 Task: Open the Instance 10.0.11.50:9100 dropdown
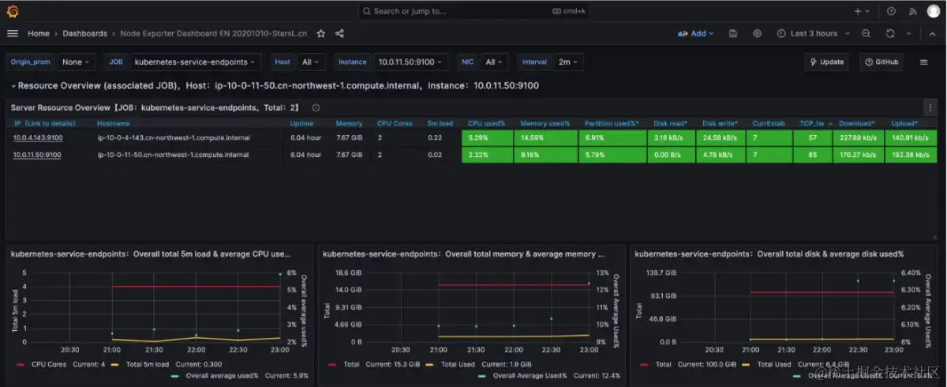coord(410,62)
